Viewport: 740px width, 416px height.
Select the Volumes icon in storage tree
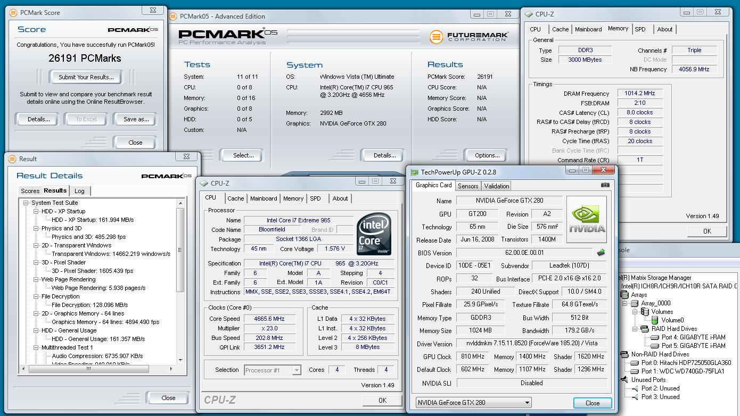click(645, 312)
